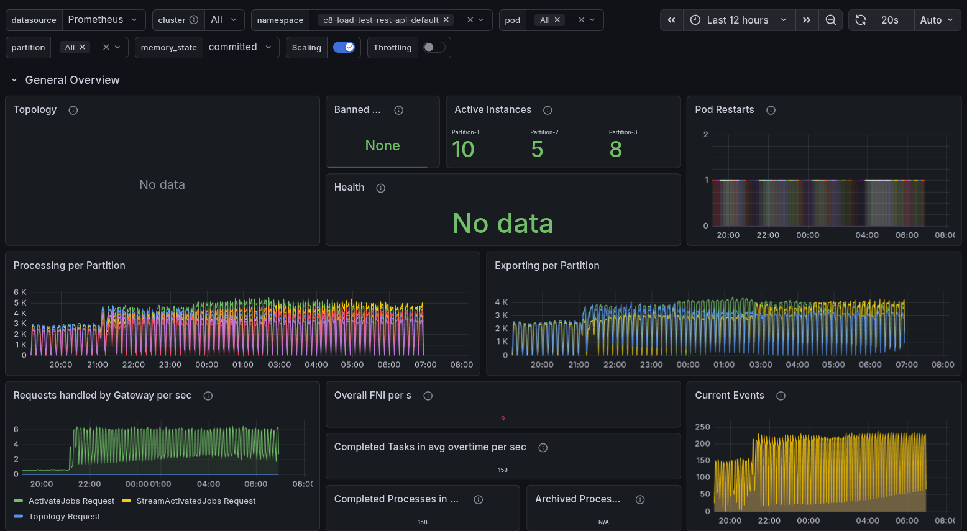Viewport: 967px width, 531px height.
Task: Open the Last 12 hours time picker
Action: point(738,20)
